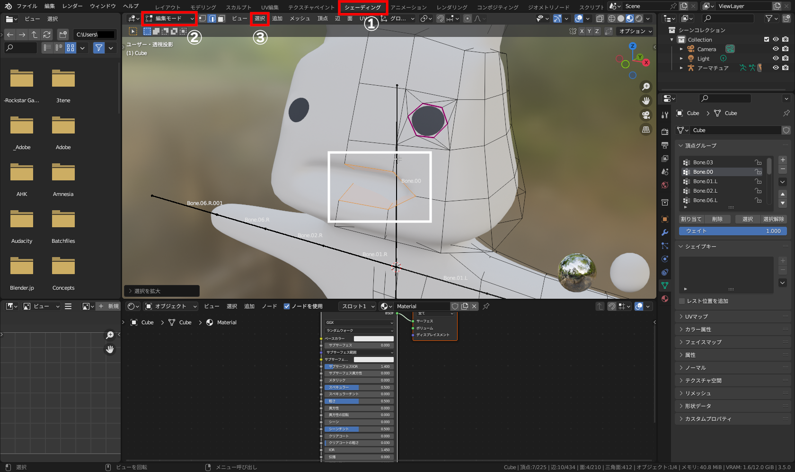Select the Bone.06.L vertex group in the list
This screenshot has width=795, height=472.
pyautogui.click(x=710, y=200)
